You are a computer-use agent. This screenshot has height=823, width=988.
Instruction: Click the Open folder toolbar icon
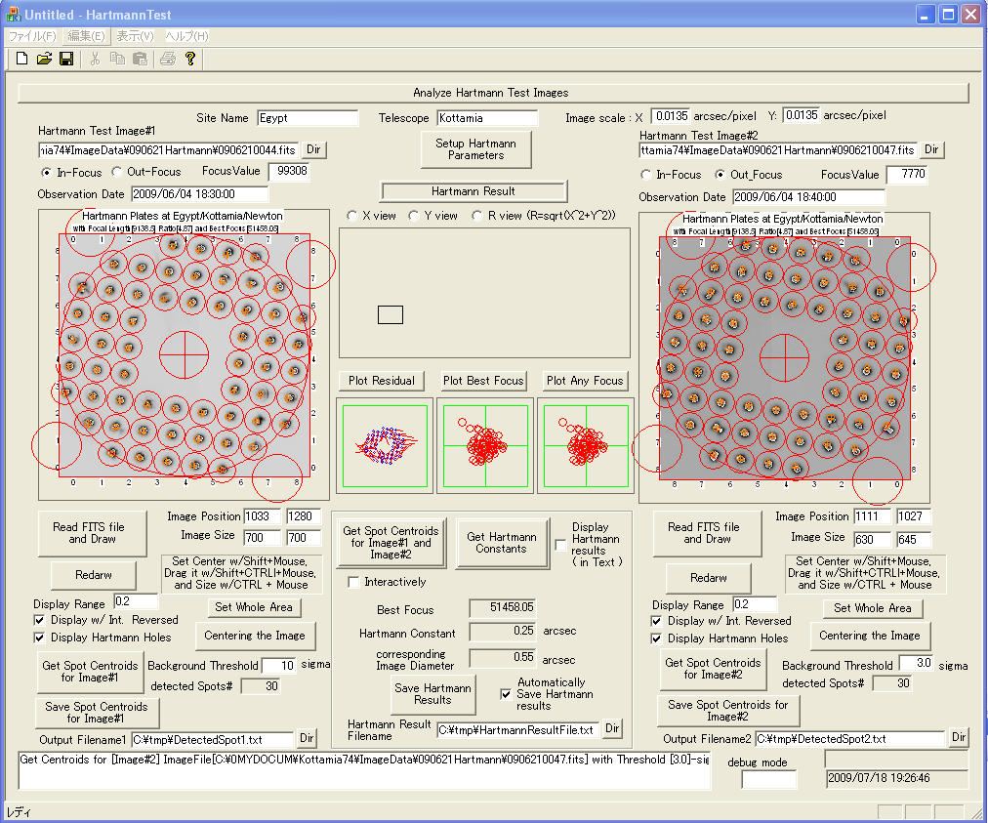[44, 59]
